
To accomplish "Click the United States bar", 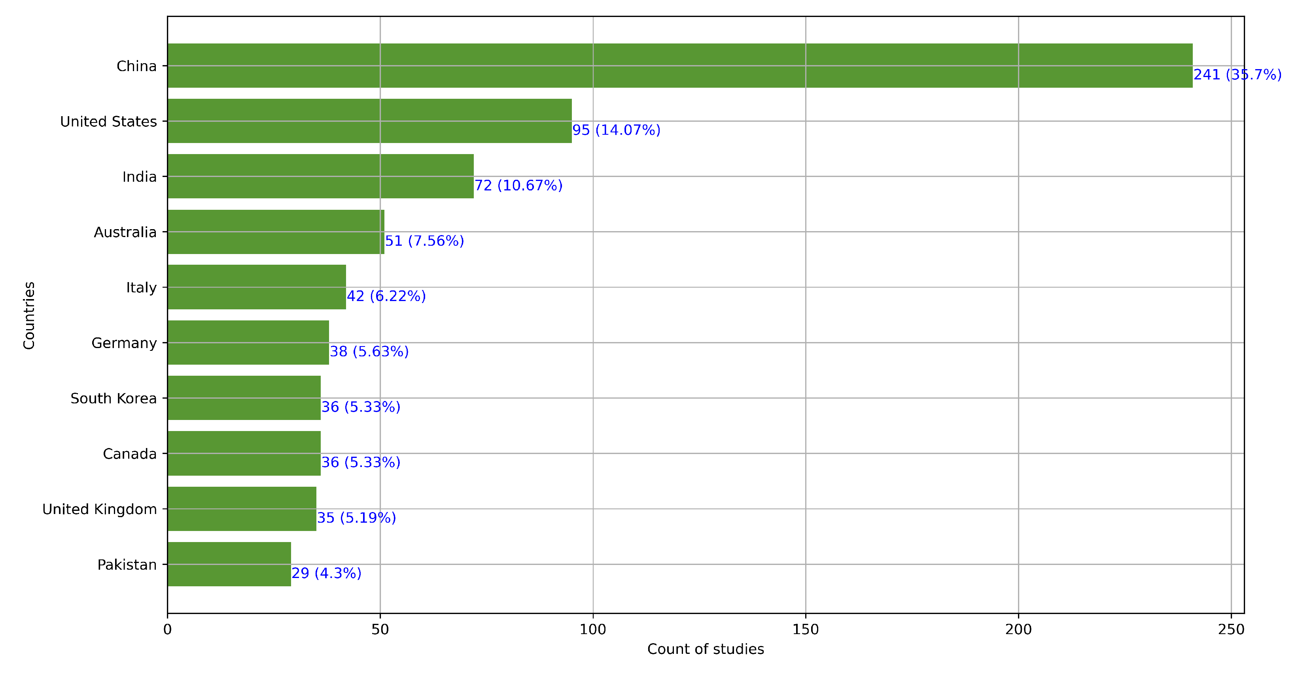I will (x=369, y=121).
